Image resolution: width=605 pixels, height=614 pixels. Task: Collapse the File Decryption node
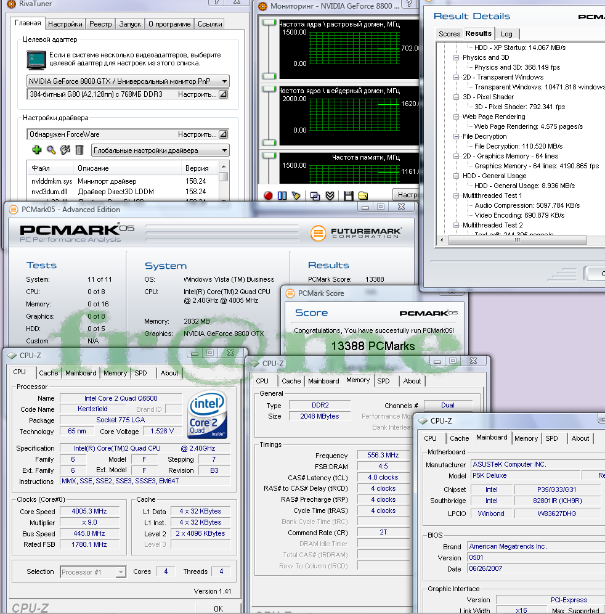456,136
